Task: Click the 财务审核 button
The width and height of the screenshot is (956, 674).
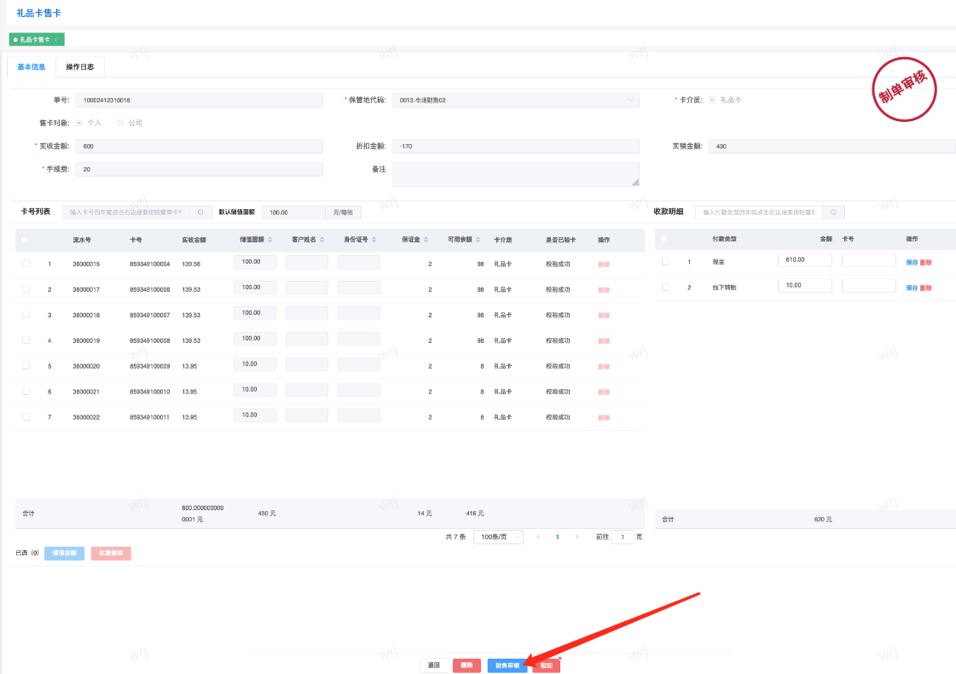Action: point(507,665)
